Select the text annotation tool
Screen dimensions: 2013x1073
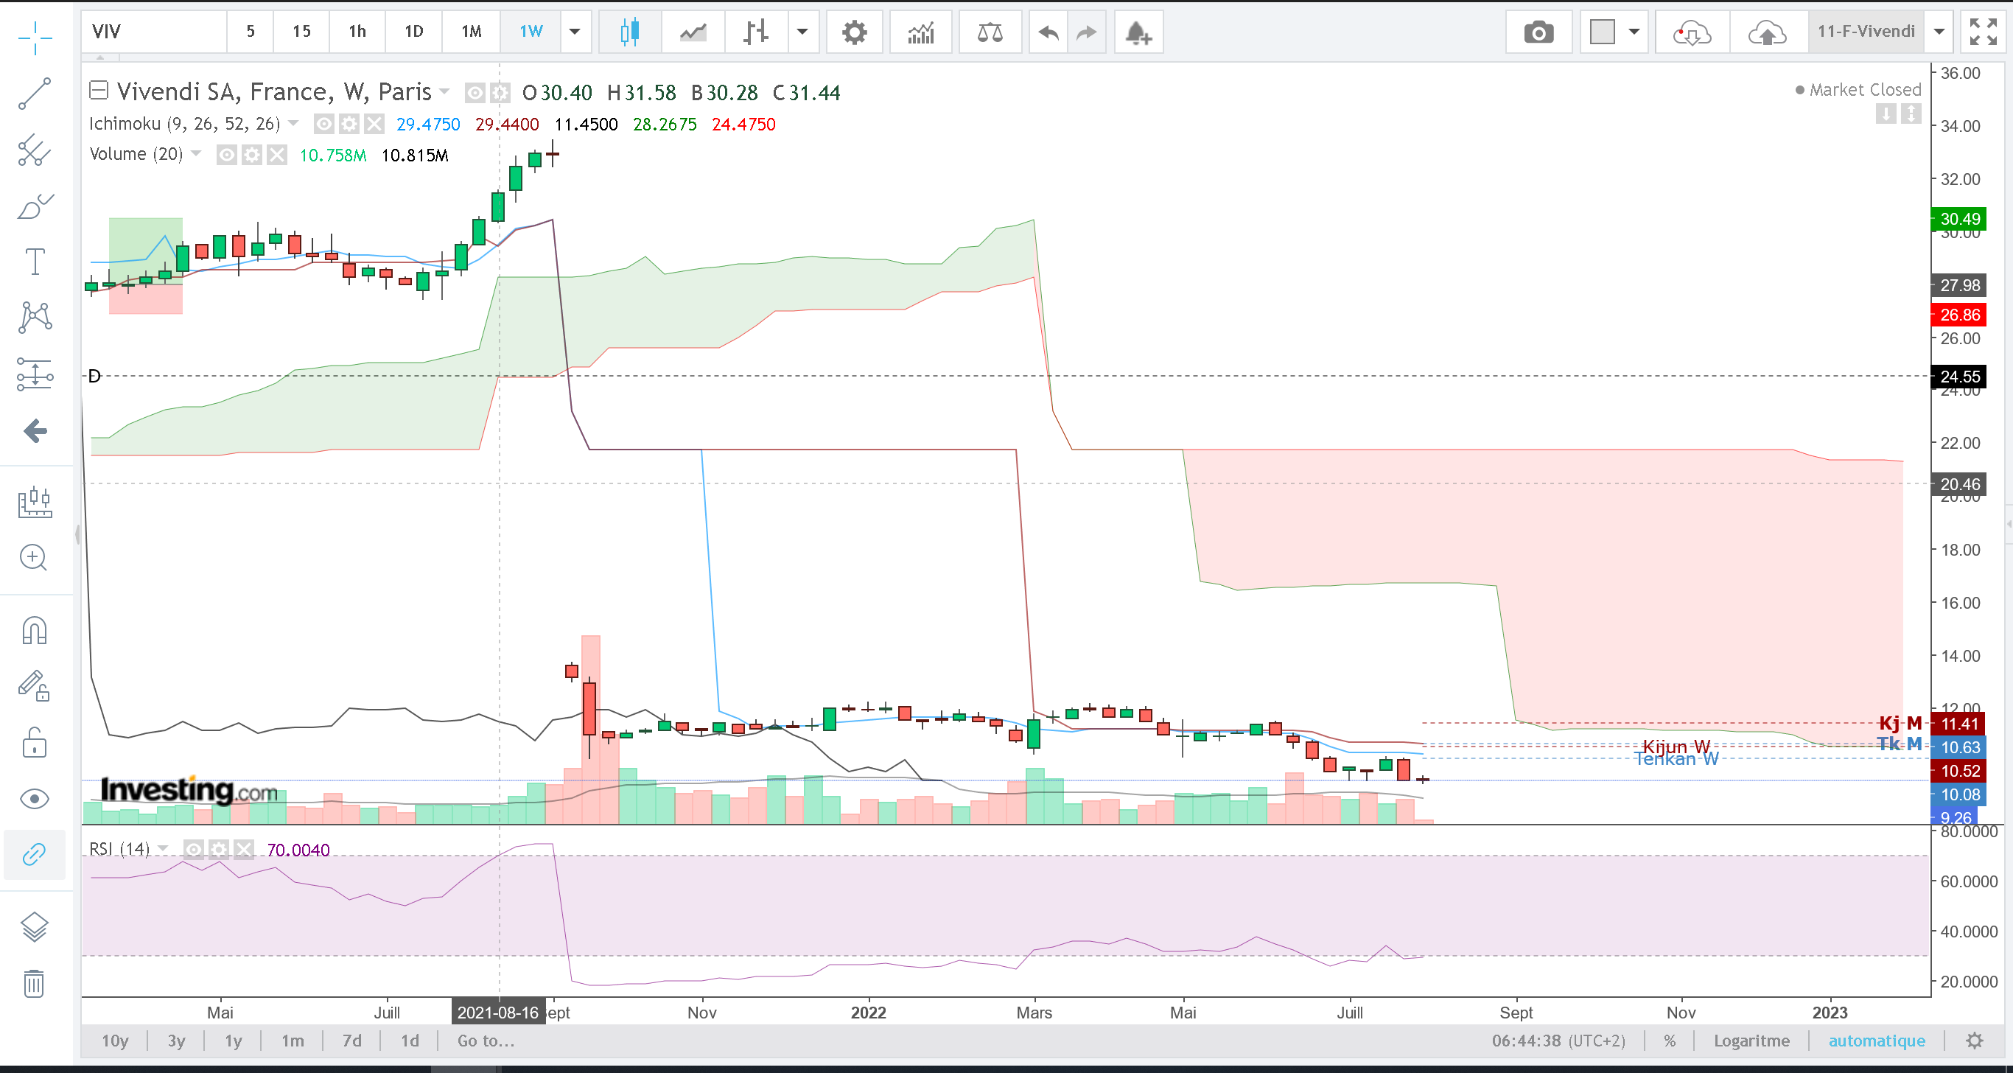tap(35, 261)
